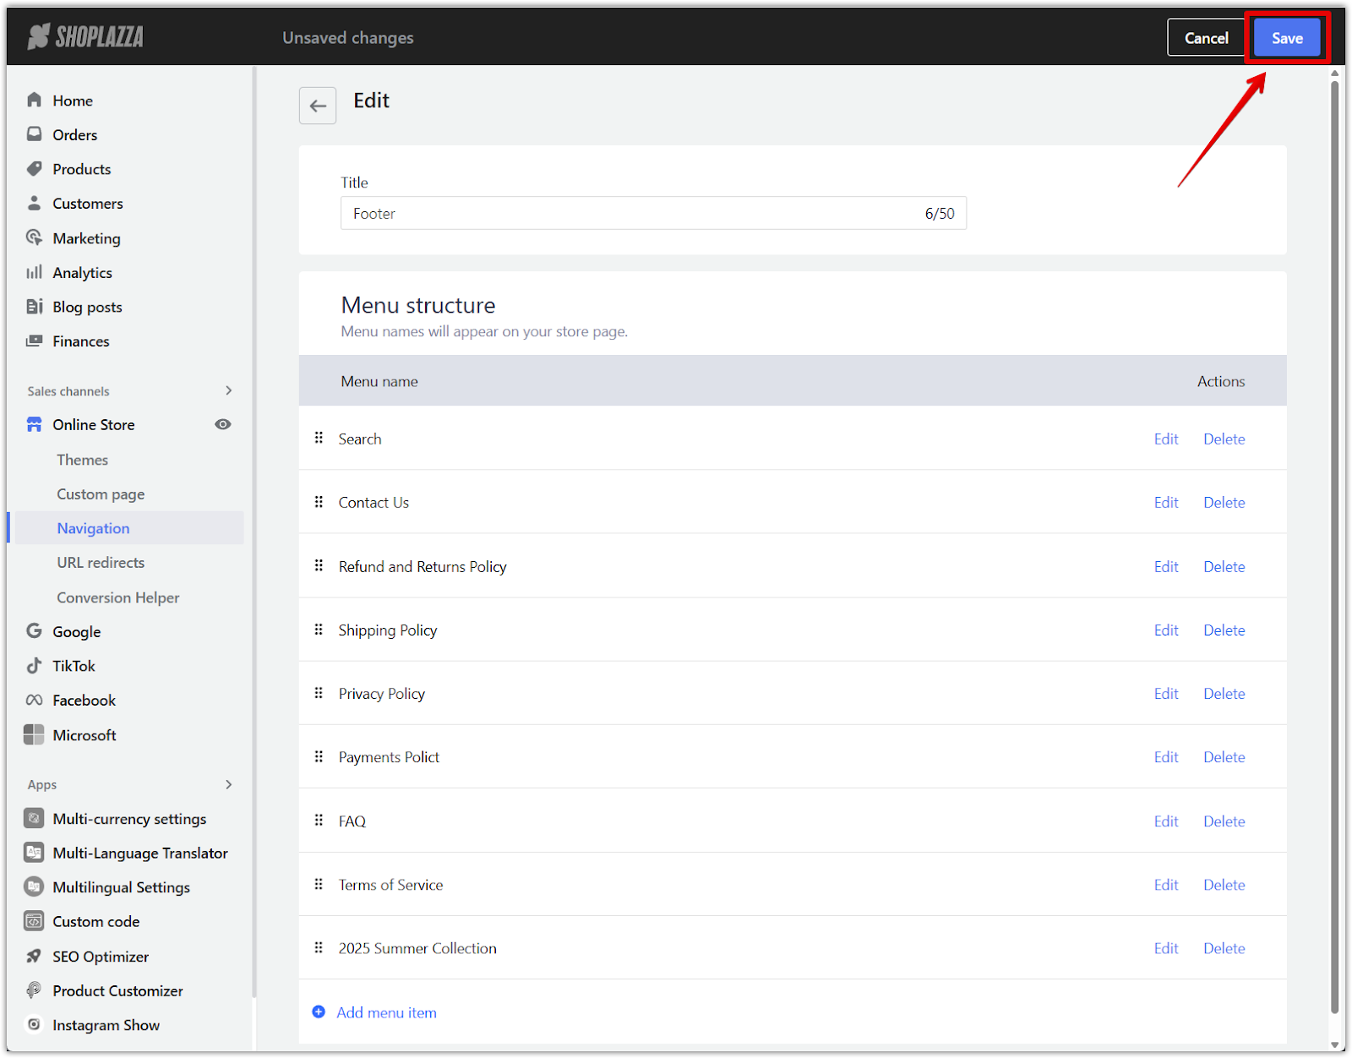Click the Product Customizer app icon
This screenshot has height=1058, width=1352.
pyautogui.click(x=34, y=990)
